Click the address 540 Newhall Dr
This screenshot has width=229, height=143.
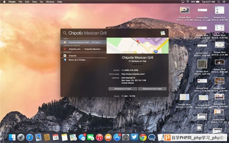[x=128, y=78]
